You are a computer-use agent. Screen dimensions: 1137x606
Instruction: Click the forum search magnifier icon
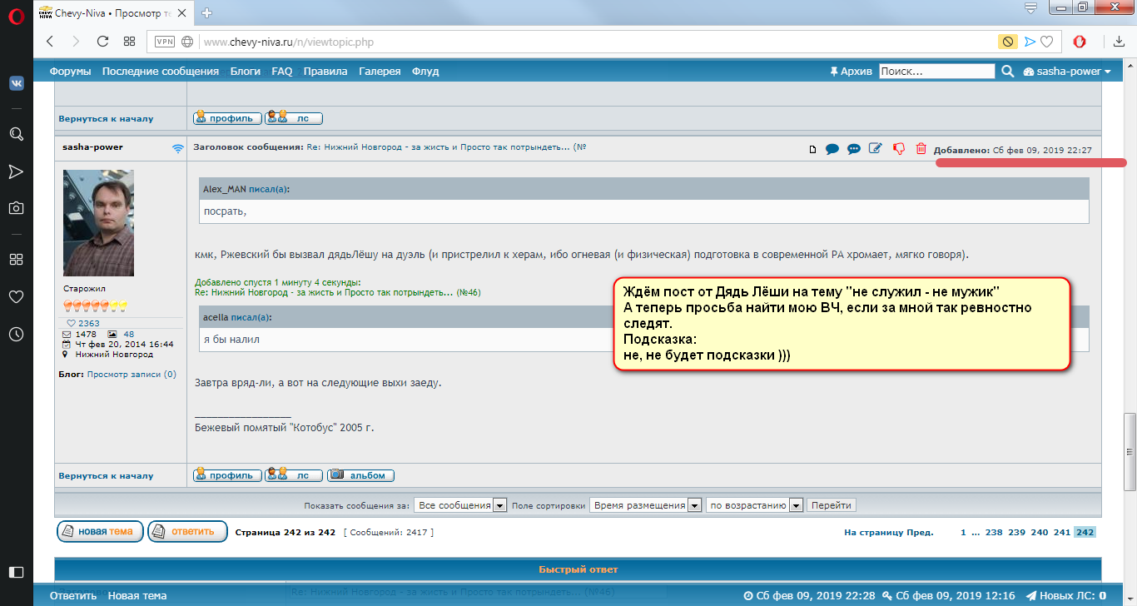point(1007,72)
